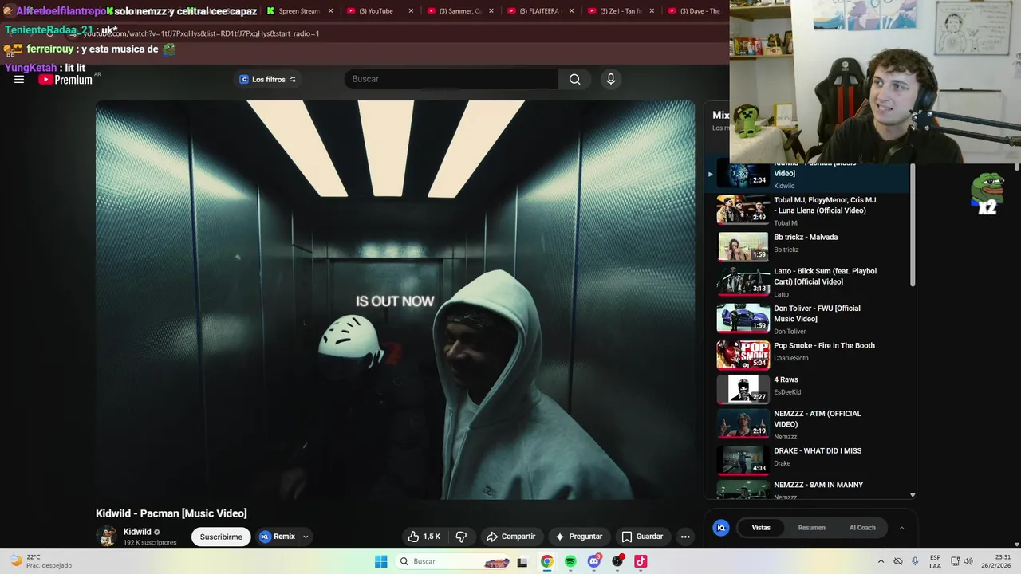
Task: Play Bb trickz Malvada thumbnail
Action: [743, 246]
